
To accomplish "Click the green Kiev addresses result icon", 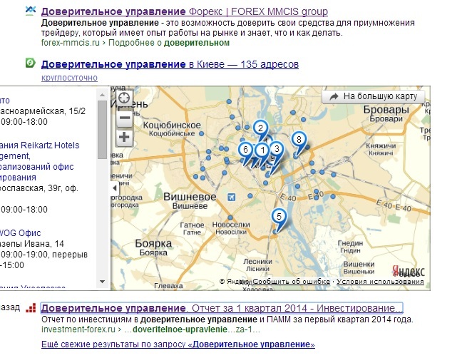I will point(31,63).
